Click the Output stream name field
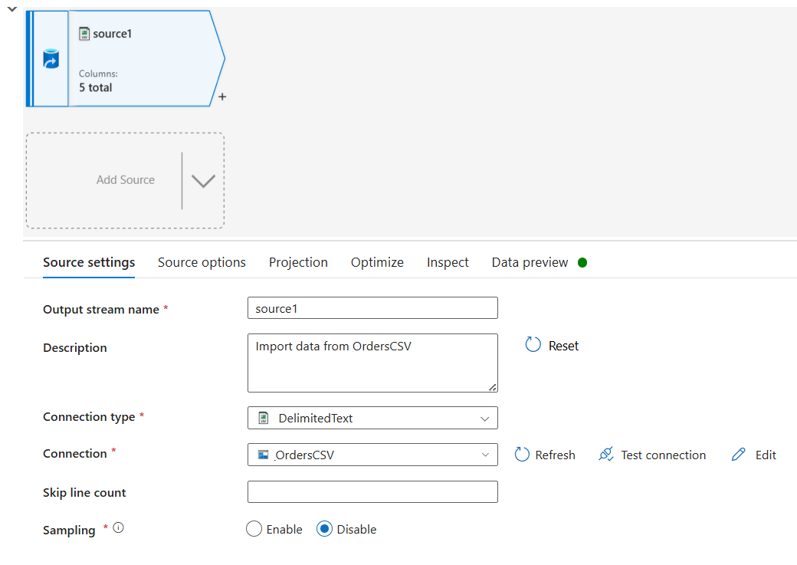 372,308
